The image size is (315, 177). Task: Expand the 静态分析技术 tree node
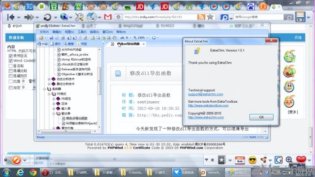tap(49, 84)
